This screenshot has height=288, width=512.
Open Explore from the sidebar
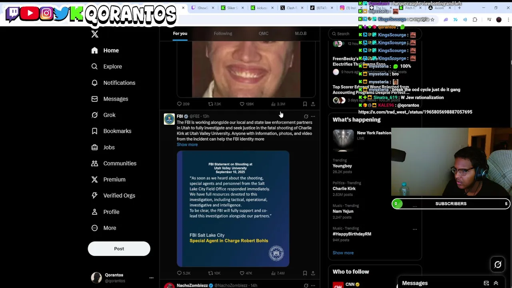pos(106,66)
